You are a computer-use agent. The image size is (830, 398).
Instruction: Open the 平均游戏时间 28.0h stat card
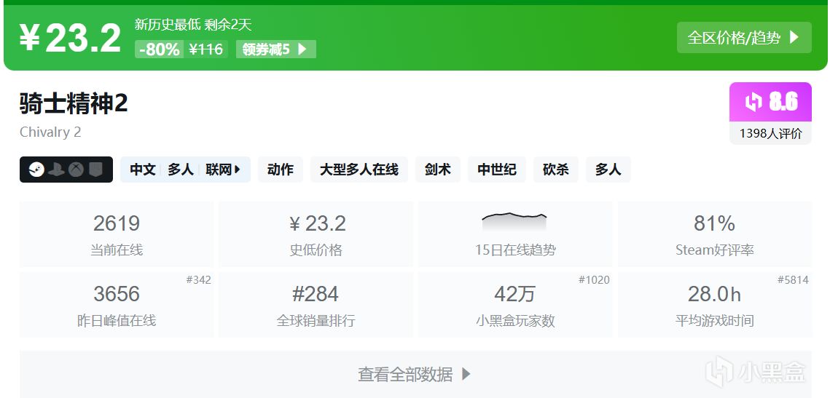tap(715, 304)
